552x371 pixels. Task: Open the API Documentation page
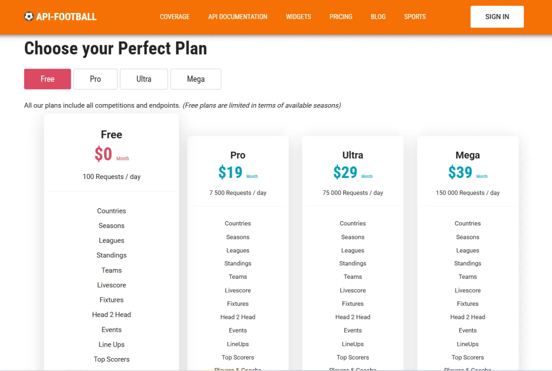tap(238, 17)
